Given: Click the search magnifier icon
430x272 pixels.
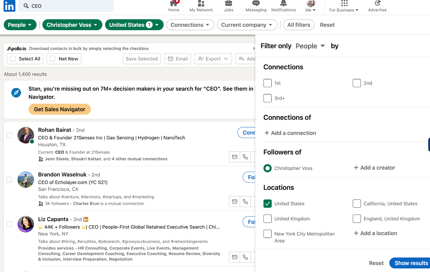Looking at the screenshot, I should point(26,6).
